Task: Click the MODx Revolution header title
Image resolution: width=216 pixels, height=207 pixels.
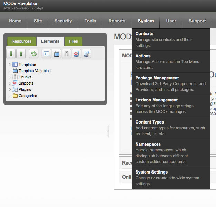Action: click(x=21, y=3)
